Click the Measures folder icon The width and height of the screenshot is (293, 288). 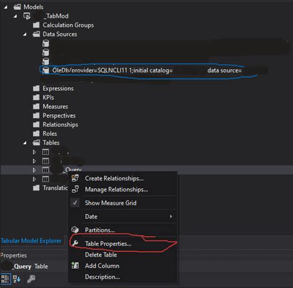click(36, 106)
